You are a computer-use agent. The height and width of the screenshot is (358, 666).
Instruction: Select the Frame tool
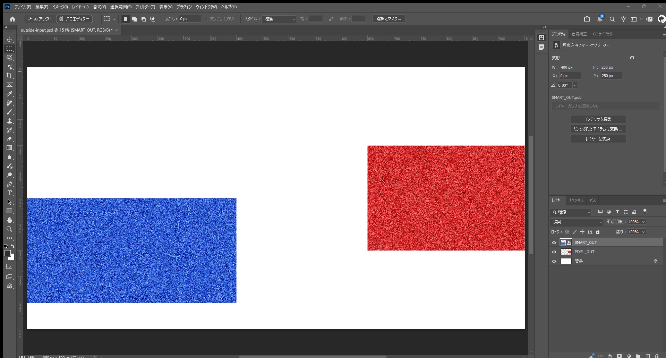click(9, 85)
